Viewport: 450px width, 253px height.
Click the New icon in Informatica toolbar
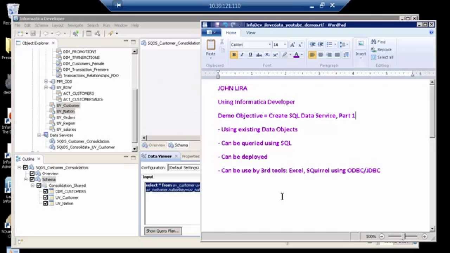(20, 33)
